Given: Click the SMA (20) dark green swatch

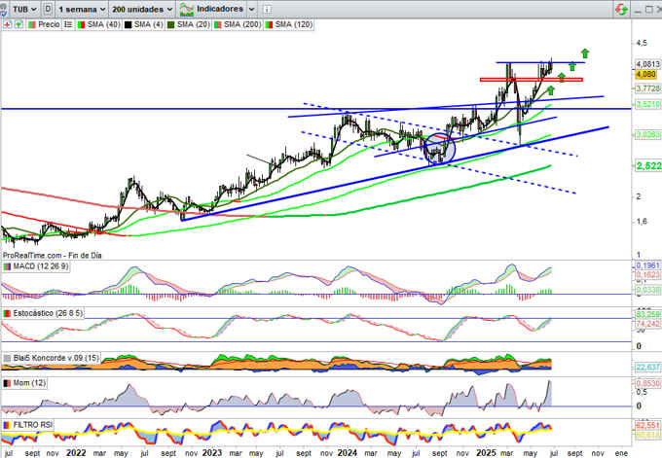Looking at the screenshot, I should pyautogui.click(x=170, y=25).
